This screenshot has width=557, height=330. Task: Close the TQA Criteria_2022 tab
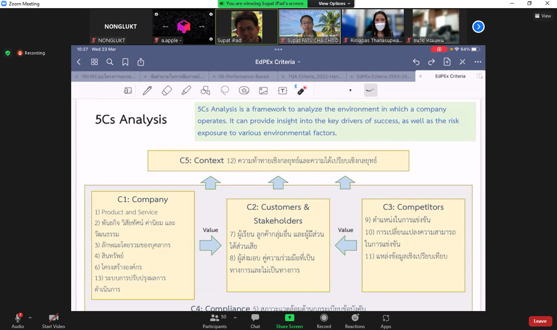click(283, 77)
